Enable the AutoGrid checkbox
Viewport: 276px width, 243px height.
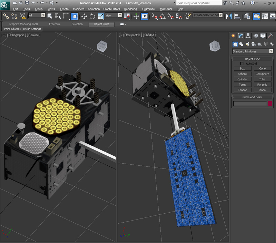tap(242, 64)
